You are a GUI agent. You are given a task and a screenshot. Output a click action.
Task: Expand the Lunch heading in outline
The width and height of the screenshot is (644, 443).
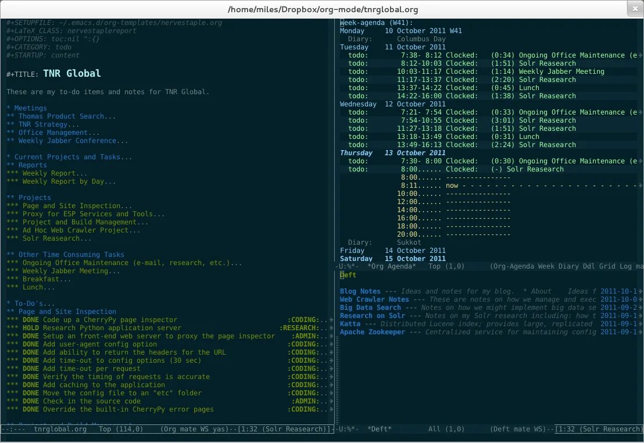(31, 287)
